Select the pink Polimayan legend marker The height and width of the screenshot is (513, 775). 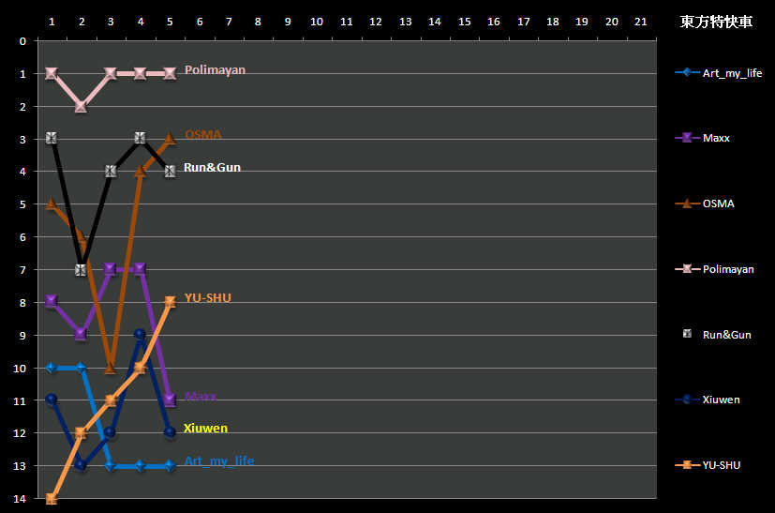(686, 269)
